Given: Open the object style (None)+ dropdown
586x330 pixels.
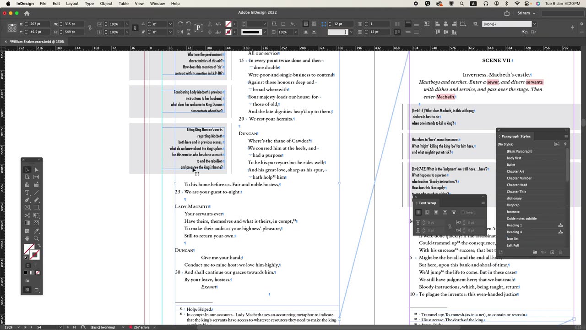Looking at the screenshot, I should click(x=534, y=24).
